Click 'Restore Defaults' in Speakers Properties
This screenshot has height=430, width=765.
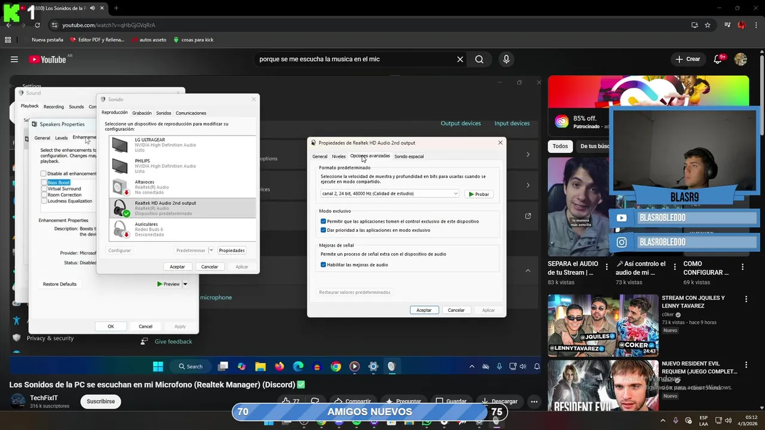point(60,284)
